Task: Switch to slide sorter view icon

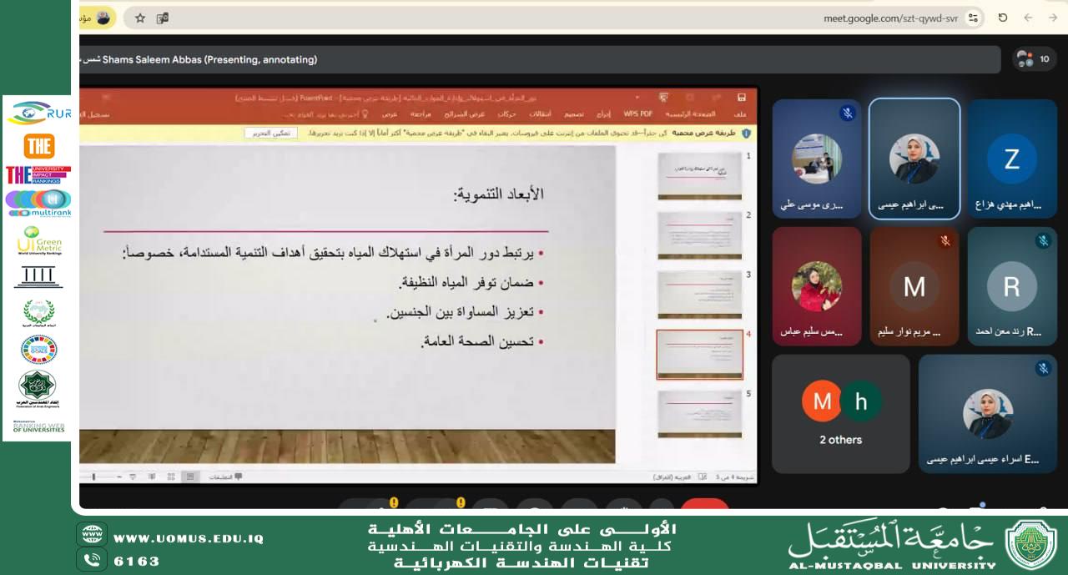Action: pyautogui.click(x=171, y=477)
